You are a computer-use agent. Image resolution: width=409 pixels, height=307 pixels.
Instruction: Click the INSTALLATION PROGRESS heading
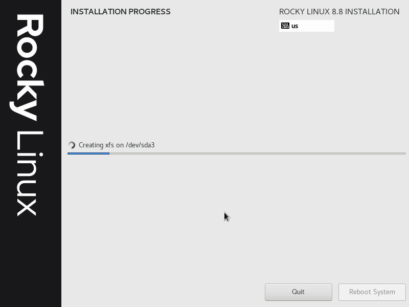(x=121, y=12)
